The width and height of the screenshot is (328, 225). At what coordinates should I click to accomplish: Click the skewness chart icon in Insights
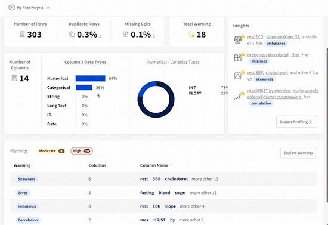point(238,75)
